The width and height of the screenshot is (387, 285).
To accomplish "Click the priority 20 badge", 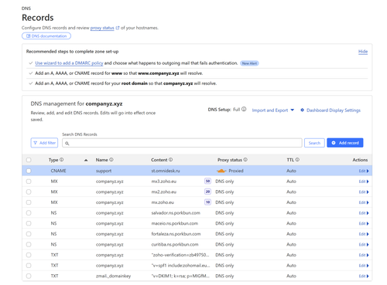I will 207,192.
